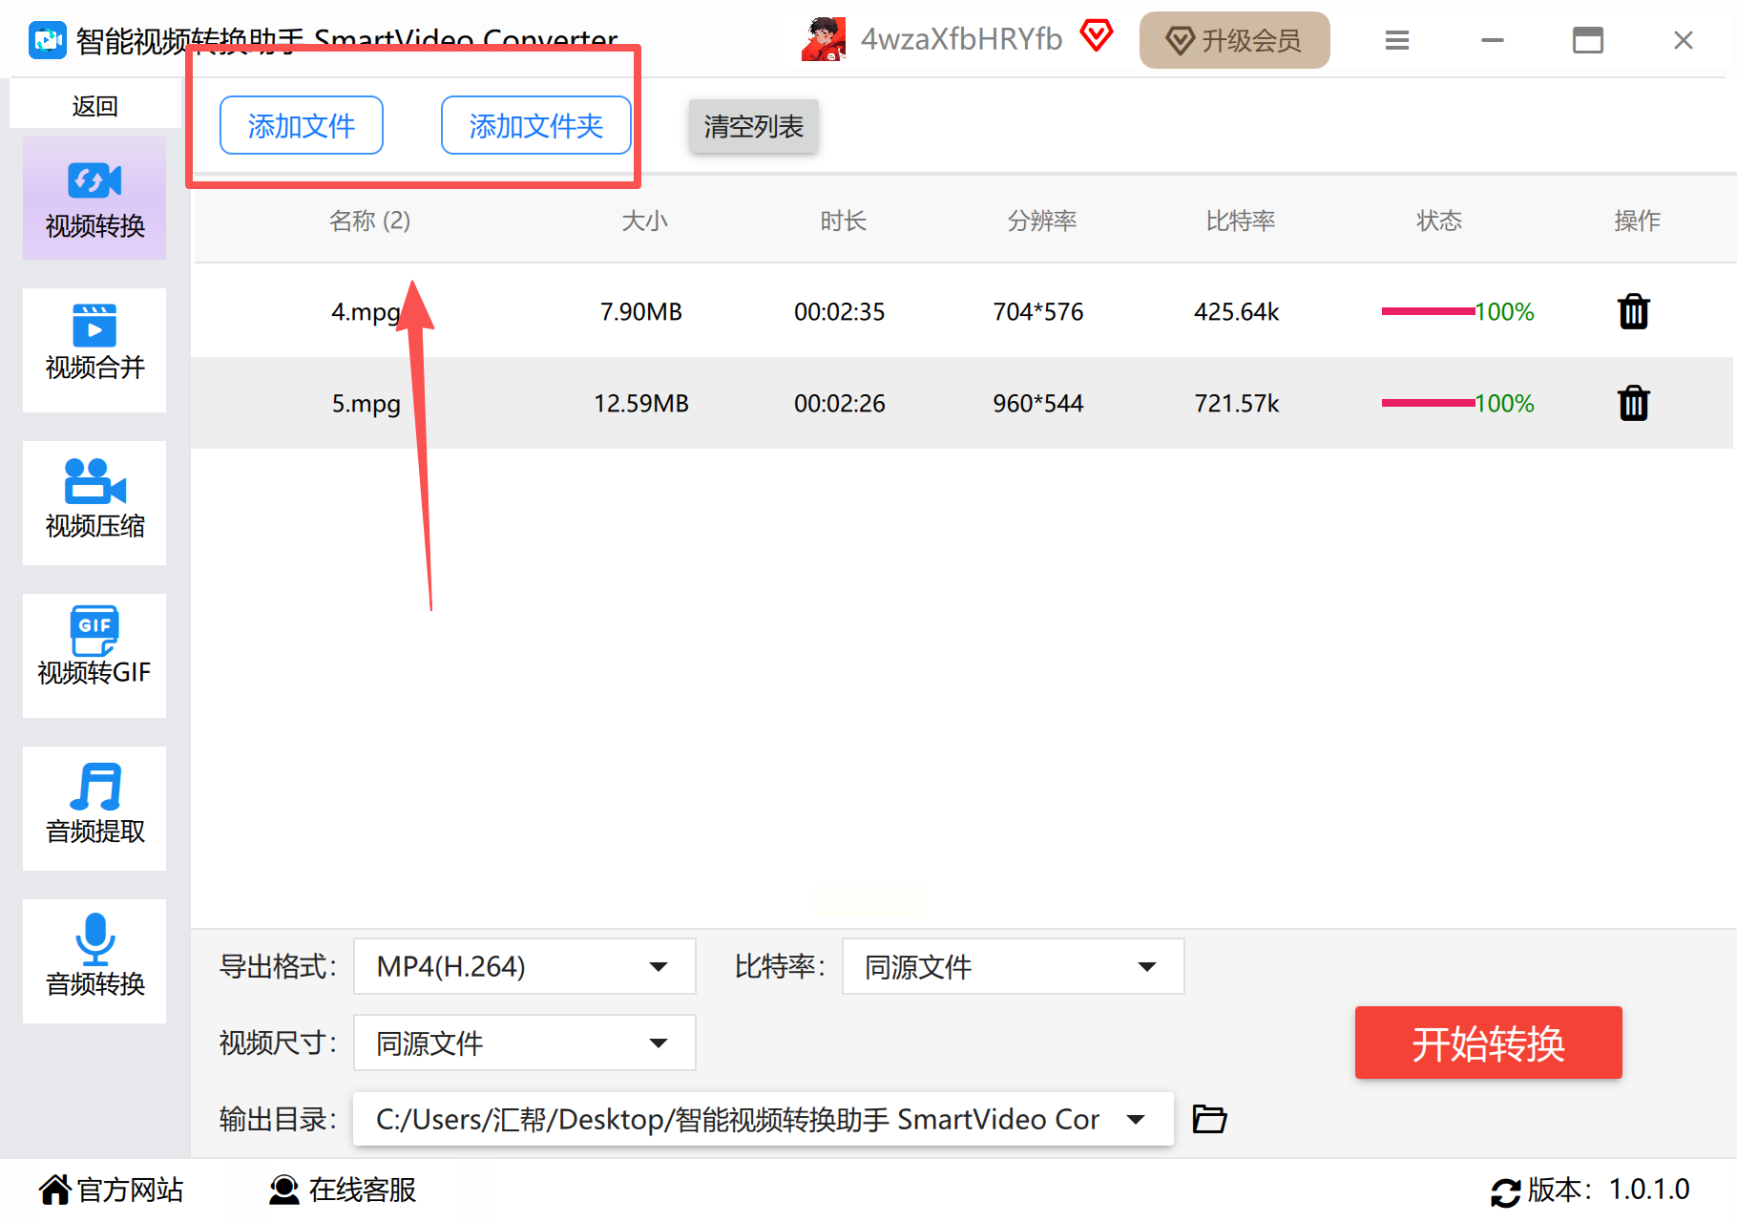The height and width of the screenshot is (1222, 1737).
Task: Click the 00:02:35 duration value
Action: pos(840,312)
